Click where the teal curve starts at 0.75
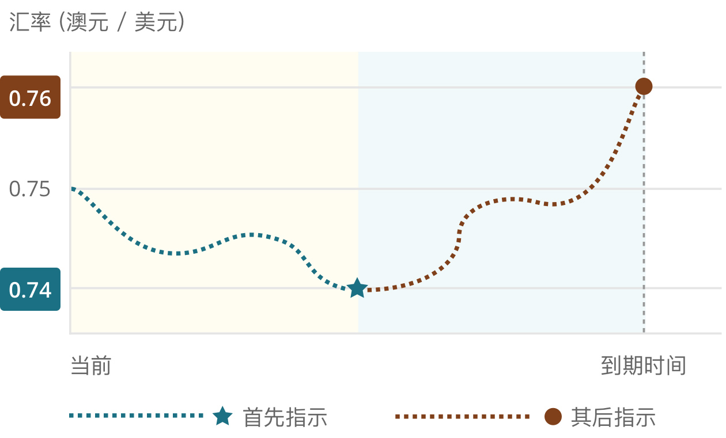The height and width of the screenshot is (438, 726). 72,188
